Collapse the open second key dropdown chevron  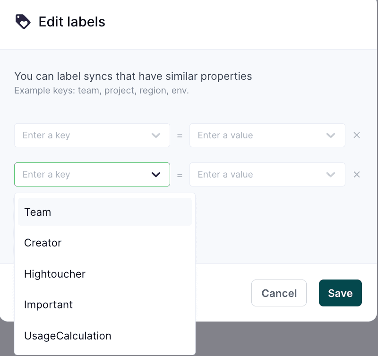click(x=156, y=174)
